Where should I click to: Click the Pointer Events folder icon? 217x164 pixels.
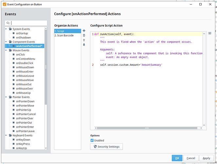click(x=10, y=97)
